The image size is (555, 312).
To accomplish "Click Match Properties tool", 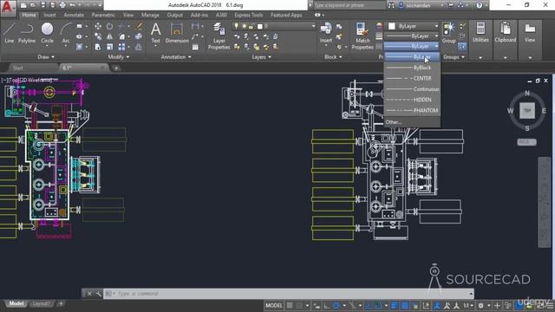I will (x=362, y=36).
